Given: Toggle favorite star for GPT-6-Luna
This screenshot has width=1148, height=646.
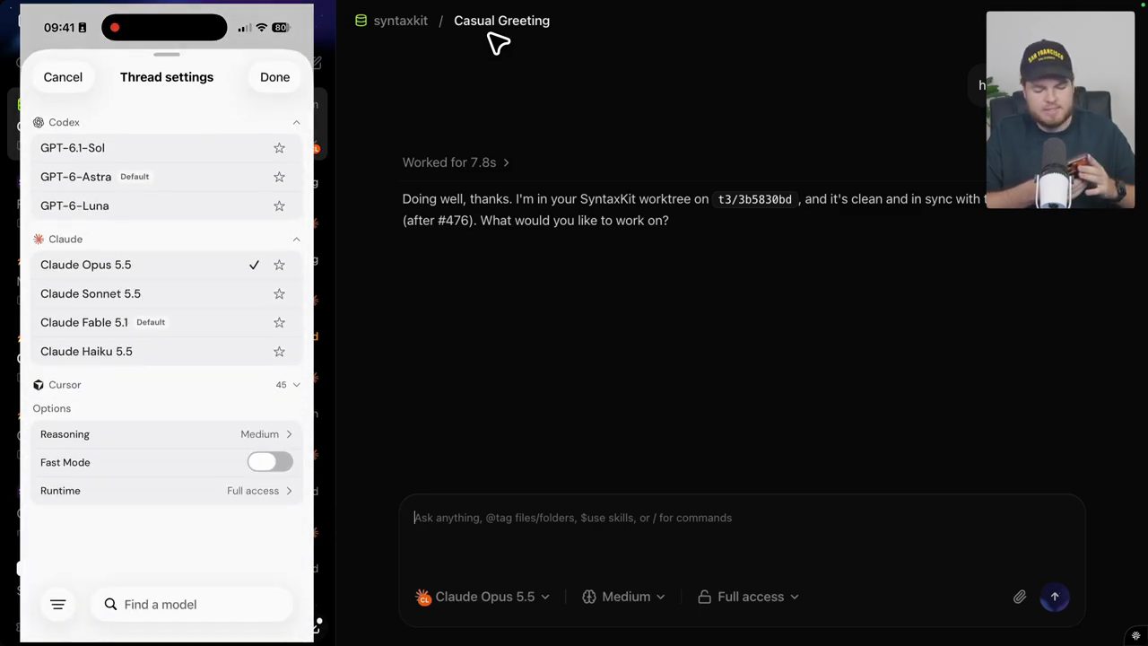Looking at the screenshot, I should (279, 205).
